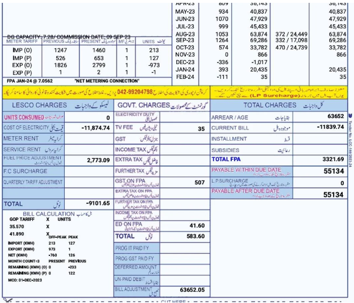Select the PAYABLE AFTER DUE DATE label
Viewport: 354px width, 303px height.
click(x=245, y=191)
